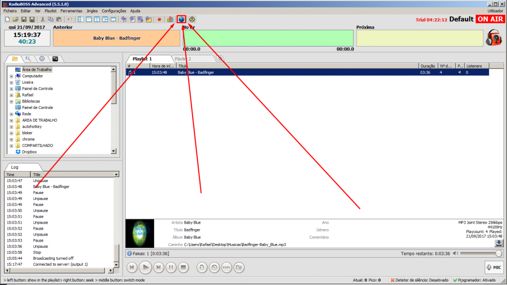507x285 pixels.
Task: Toggle the MIC button
Action: click(494, 268)
